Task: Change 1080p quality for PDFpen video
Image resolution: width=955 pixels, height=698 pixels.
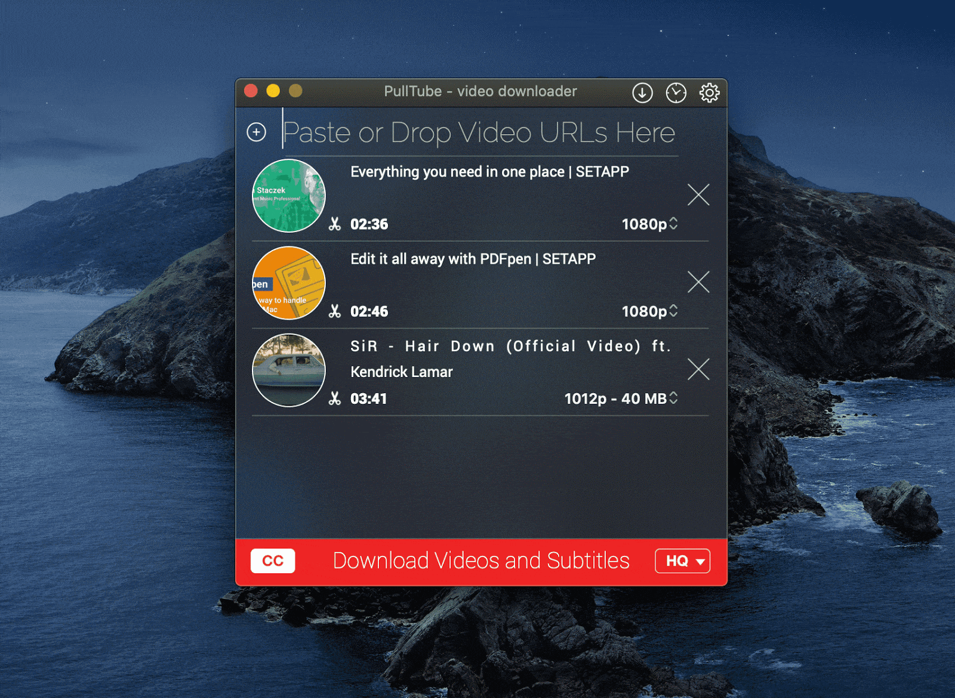Action: 649,311
